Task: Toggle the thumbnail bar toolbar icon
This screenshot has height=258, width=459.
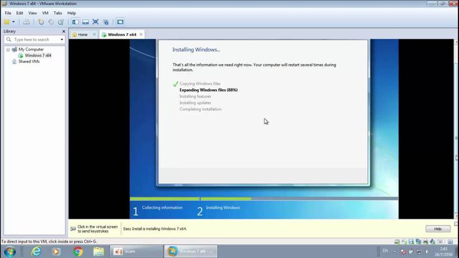Action: pos(85,22)
